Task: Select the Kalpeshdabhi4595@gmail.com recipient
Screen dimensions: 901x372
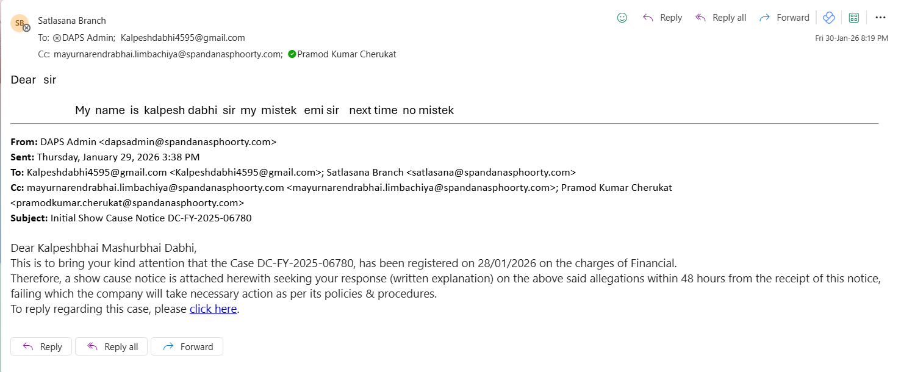Action: [182, 38]
